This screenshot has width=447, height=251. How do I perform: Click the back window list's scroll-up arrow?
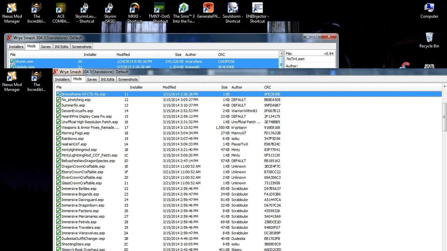point(281,54)
